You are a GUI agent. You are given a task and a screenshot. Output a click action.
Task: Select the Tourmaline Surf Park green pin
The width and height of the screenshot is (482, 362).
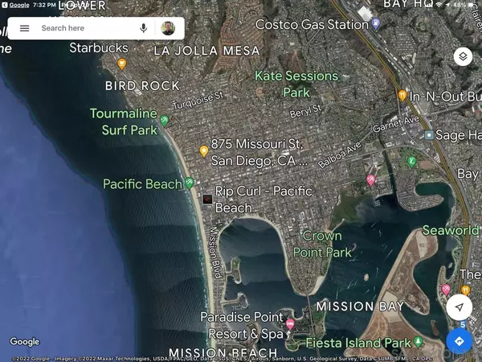tap(165, 121)
